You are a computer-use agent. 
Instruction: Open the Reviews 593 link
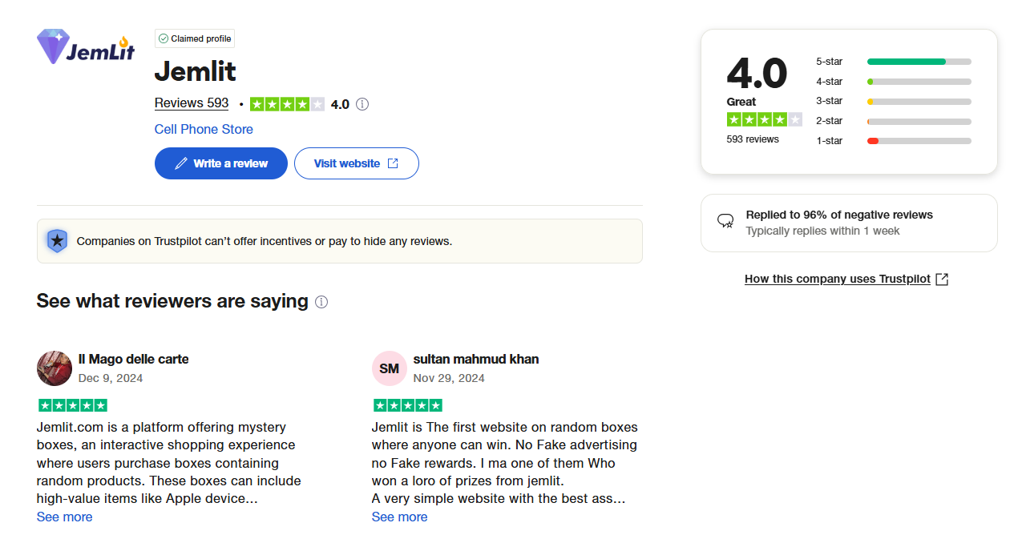pos(192,103)
